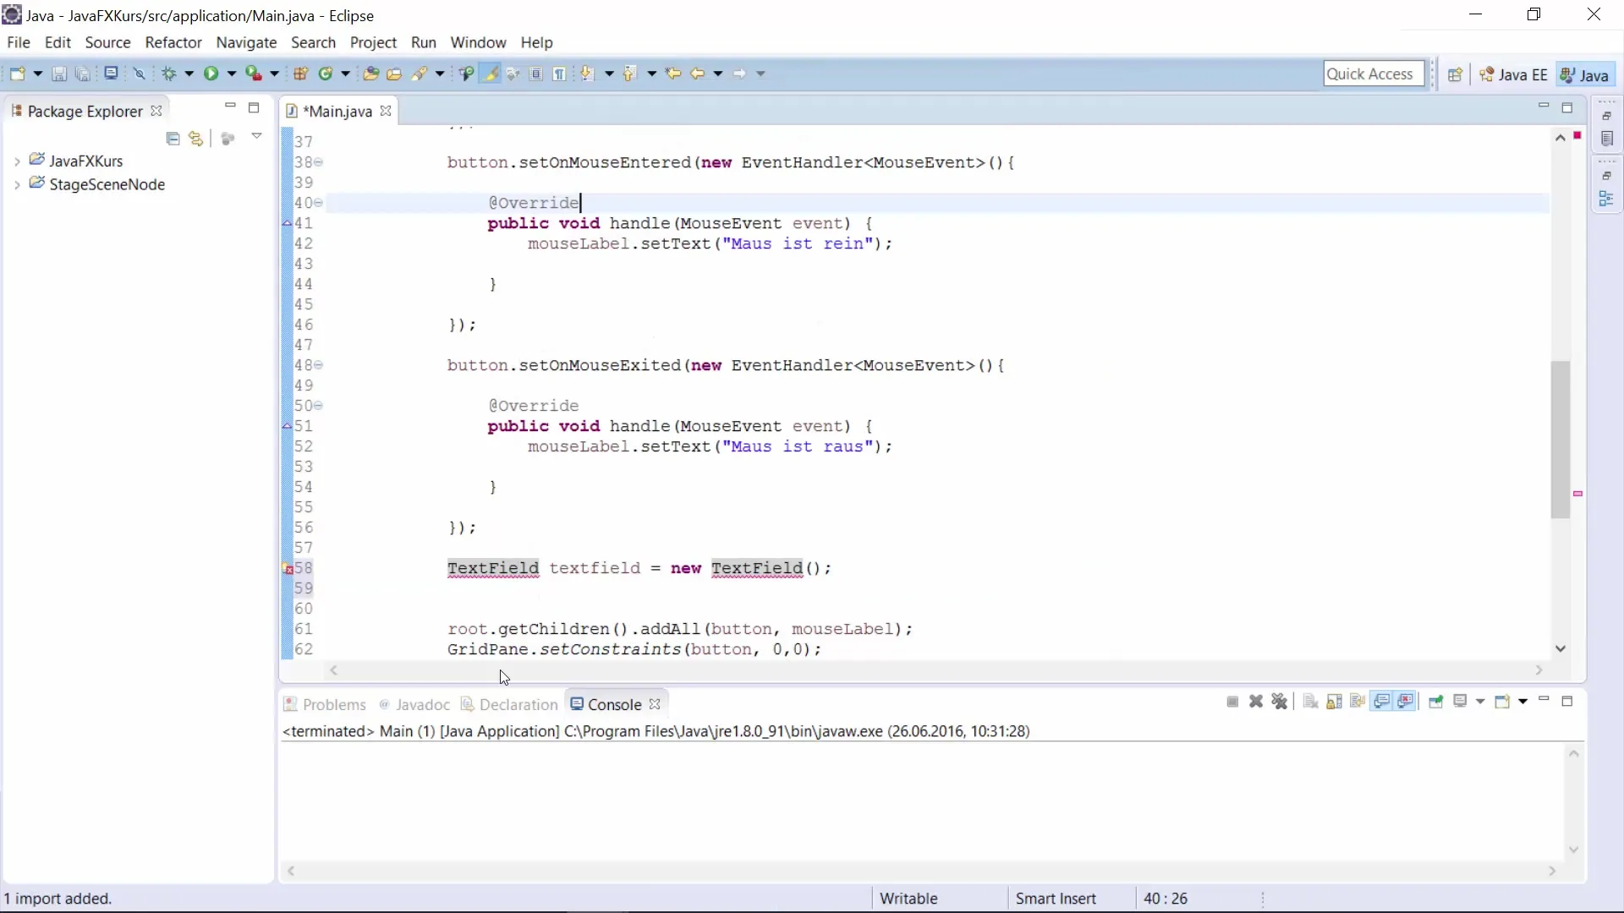Image resolution: width=1624 pixels, height=913 pixels.
Task: Click the New Java Package icon
Action: (x=300, y=74)
